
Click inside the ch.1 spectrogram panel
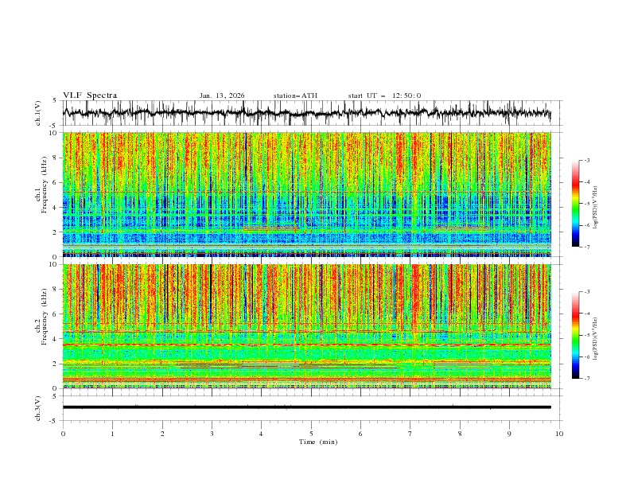[306, 194]
